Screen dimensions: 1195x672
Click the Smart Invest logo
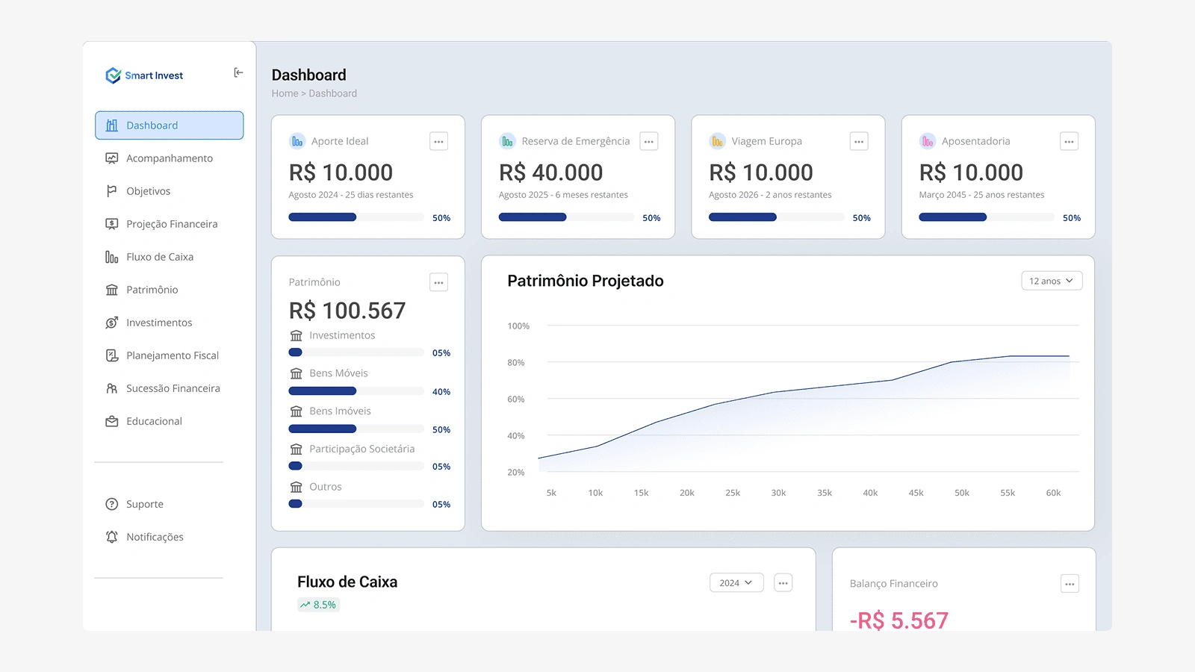[145, 75]
